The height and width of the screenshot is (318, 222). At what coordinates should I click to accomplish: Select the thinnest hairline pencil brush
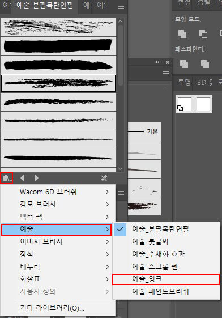[x=58, y=139]
